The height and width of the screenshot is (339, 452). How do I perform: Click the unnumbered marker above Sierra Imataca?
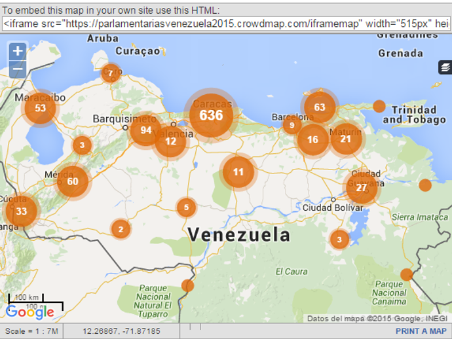coord(425,185)
